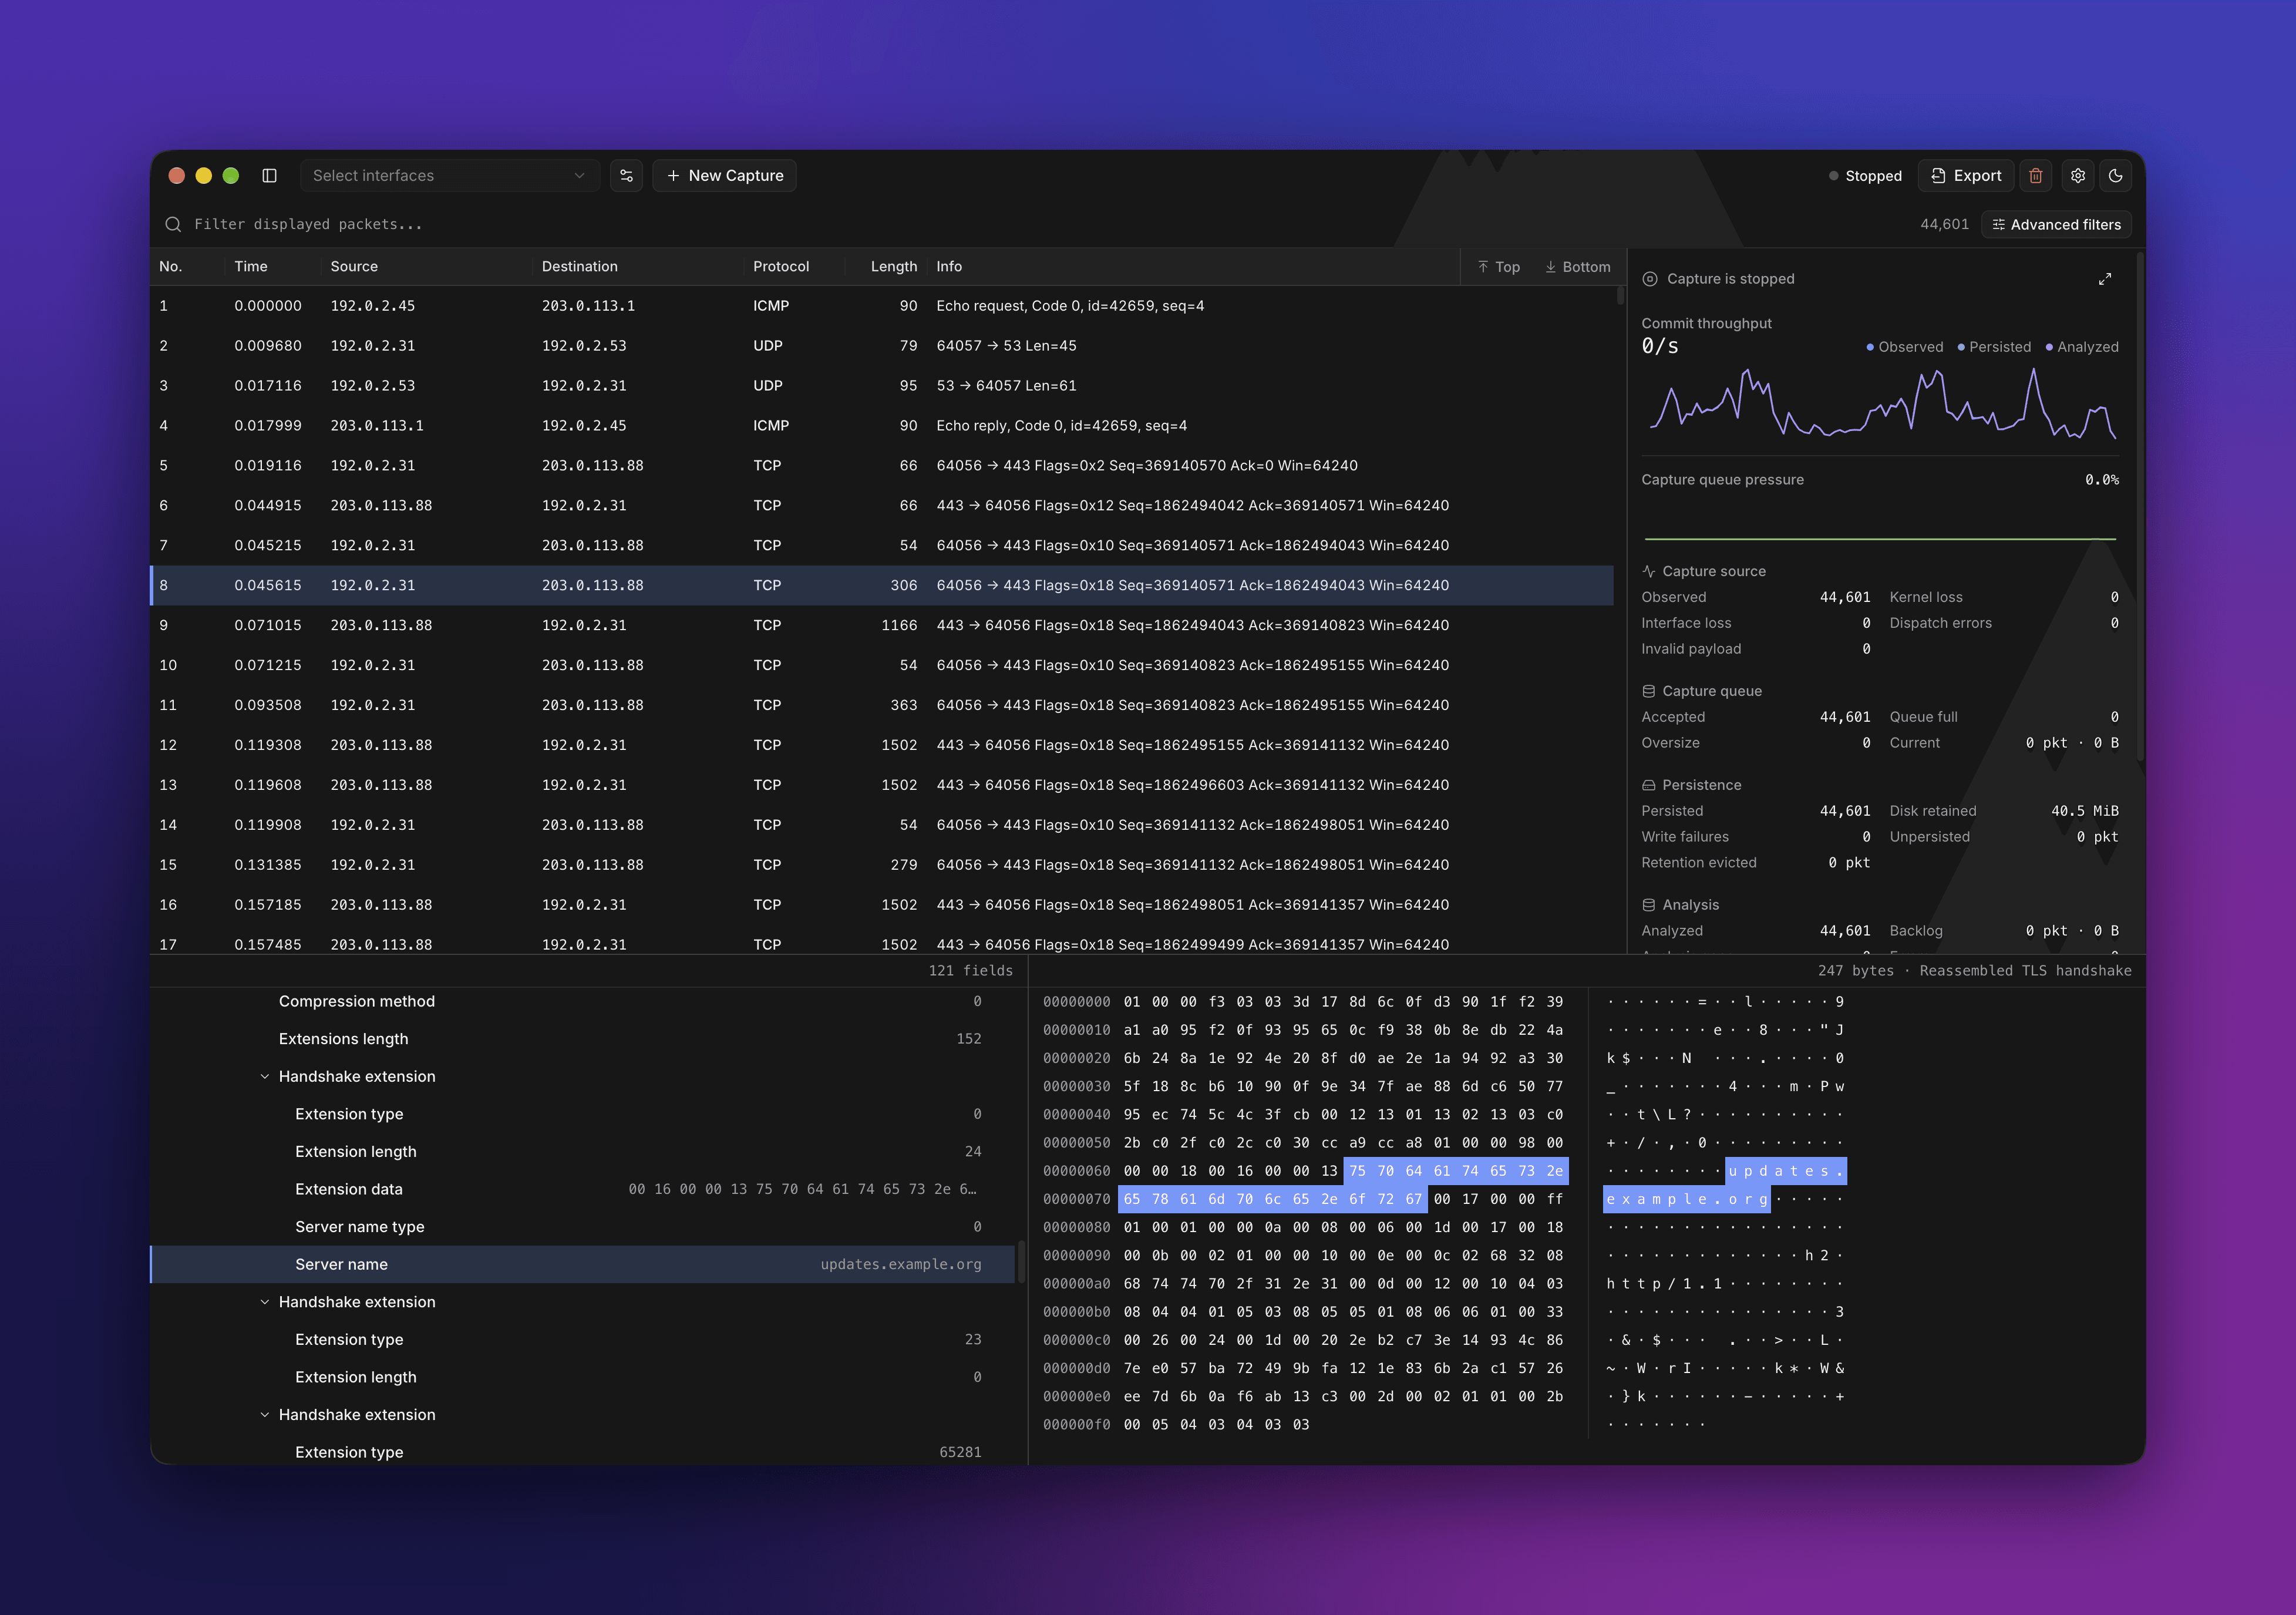This screenshot has width=2296, height=1615.
Task: Select packet 9 with length 1166
Action: click(x=881, y=625)
